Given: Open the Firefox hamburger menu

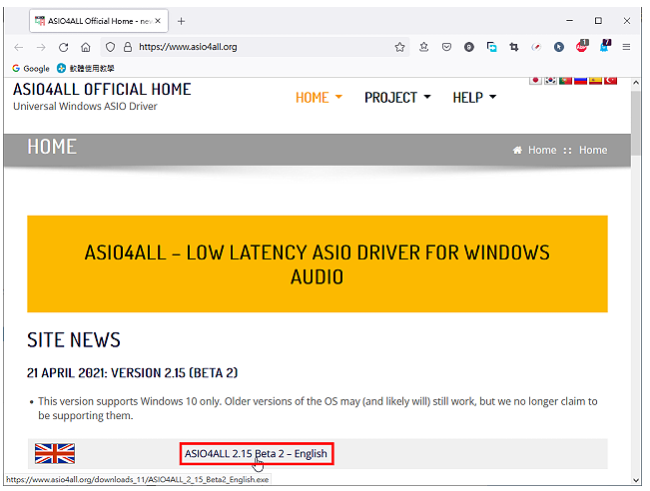Looking at the screenshot, I should click(x=626, y=47).
